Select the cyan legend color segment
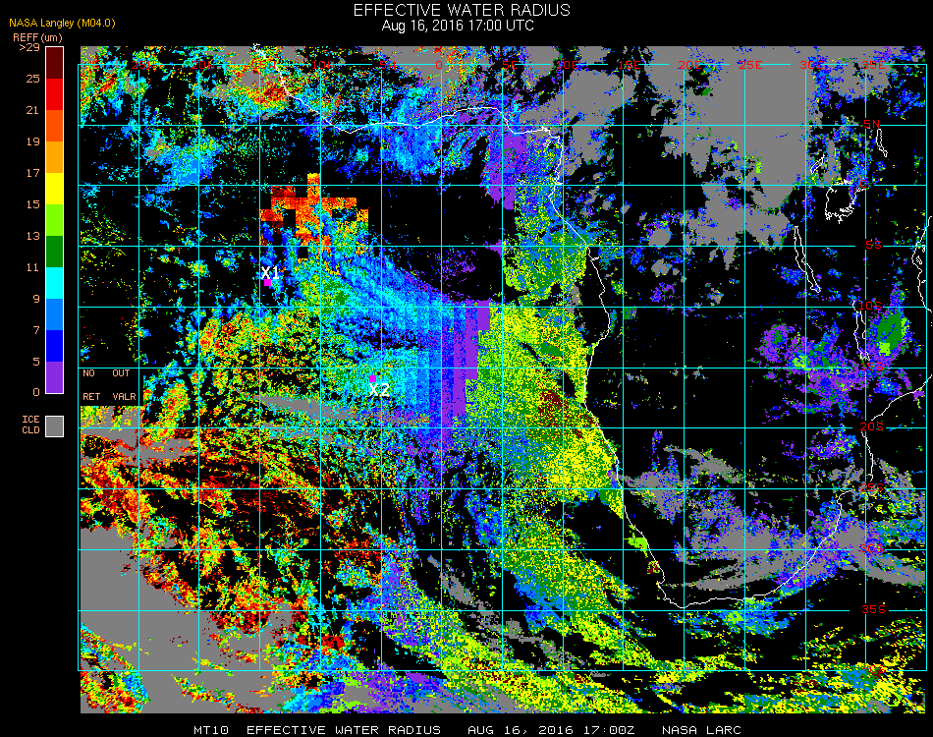This screenshot has width=933, height=737. 55,283
